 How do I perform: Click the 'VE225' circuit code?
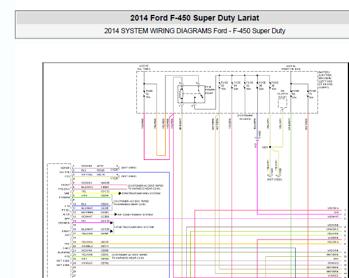(105, 242)
